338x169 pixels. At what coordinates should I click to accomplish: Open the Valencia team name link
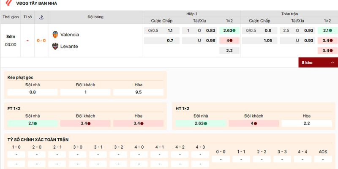[x=69, y=35]
